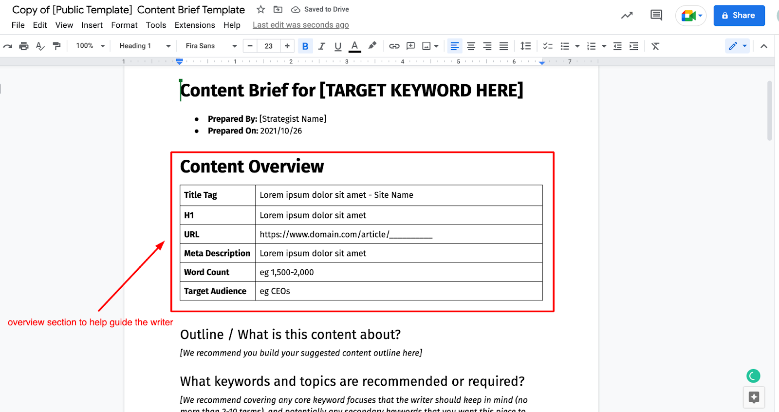Toggle italic formatting
The image size is (779, 412).
pos(321,46)
